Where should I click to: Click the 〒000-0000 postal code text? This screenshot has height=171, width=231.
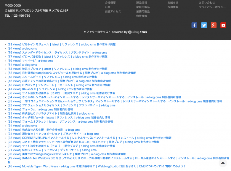click(13, 6)
